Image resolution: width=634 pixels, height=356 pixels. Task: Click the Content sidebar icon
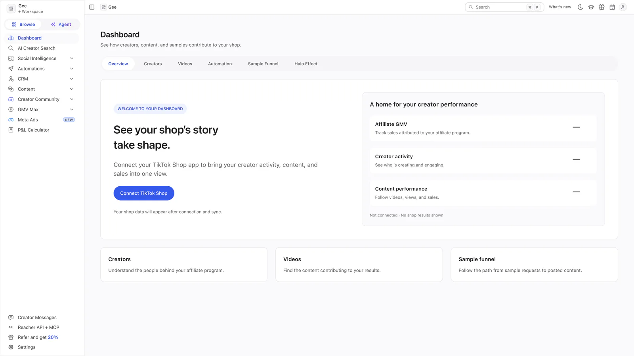pyautogui.click(x=11, y=89)
